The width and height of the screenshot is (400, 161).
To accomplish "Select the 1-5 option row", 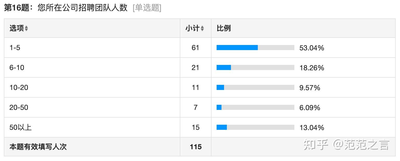I will point(200,48).
